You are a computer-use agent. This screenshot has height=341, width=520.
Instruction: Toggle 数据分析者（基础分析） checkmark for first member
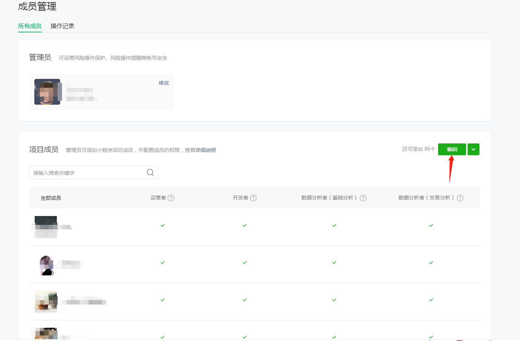(334, 225)
